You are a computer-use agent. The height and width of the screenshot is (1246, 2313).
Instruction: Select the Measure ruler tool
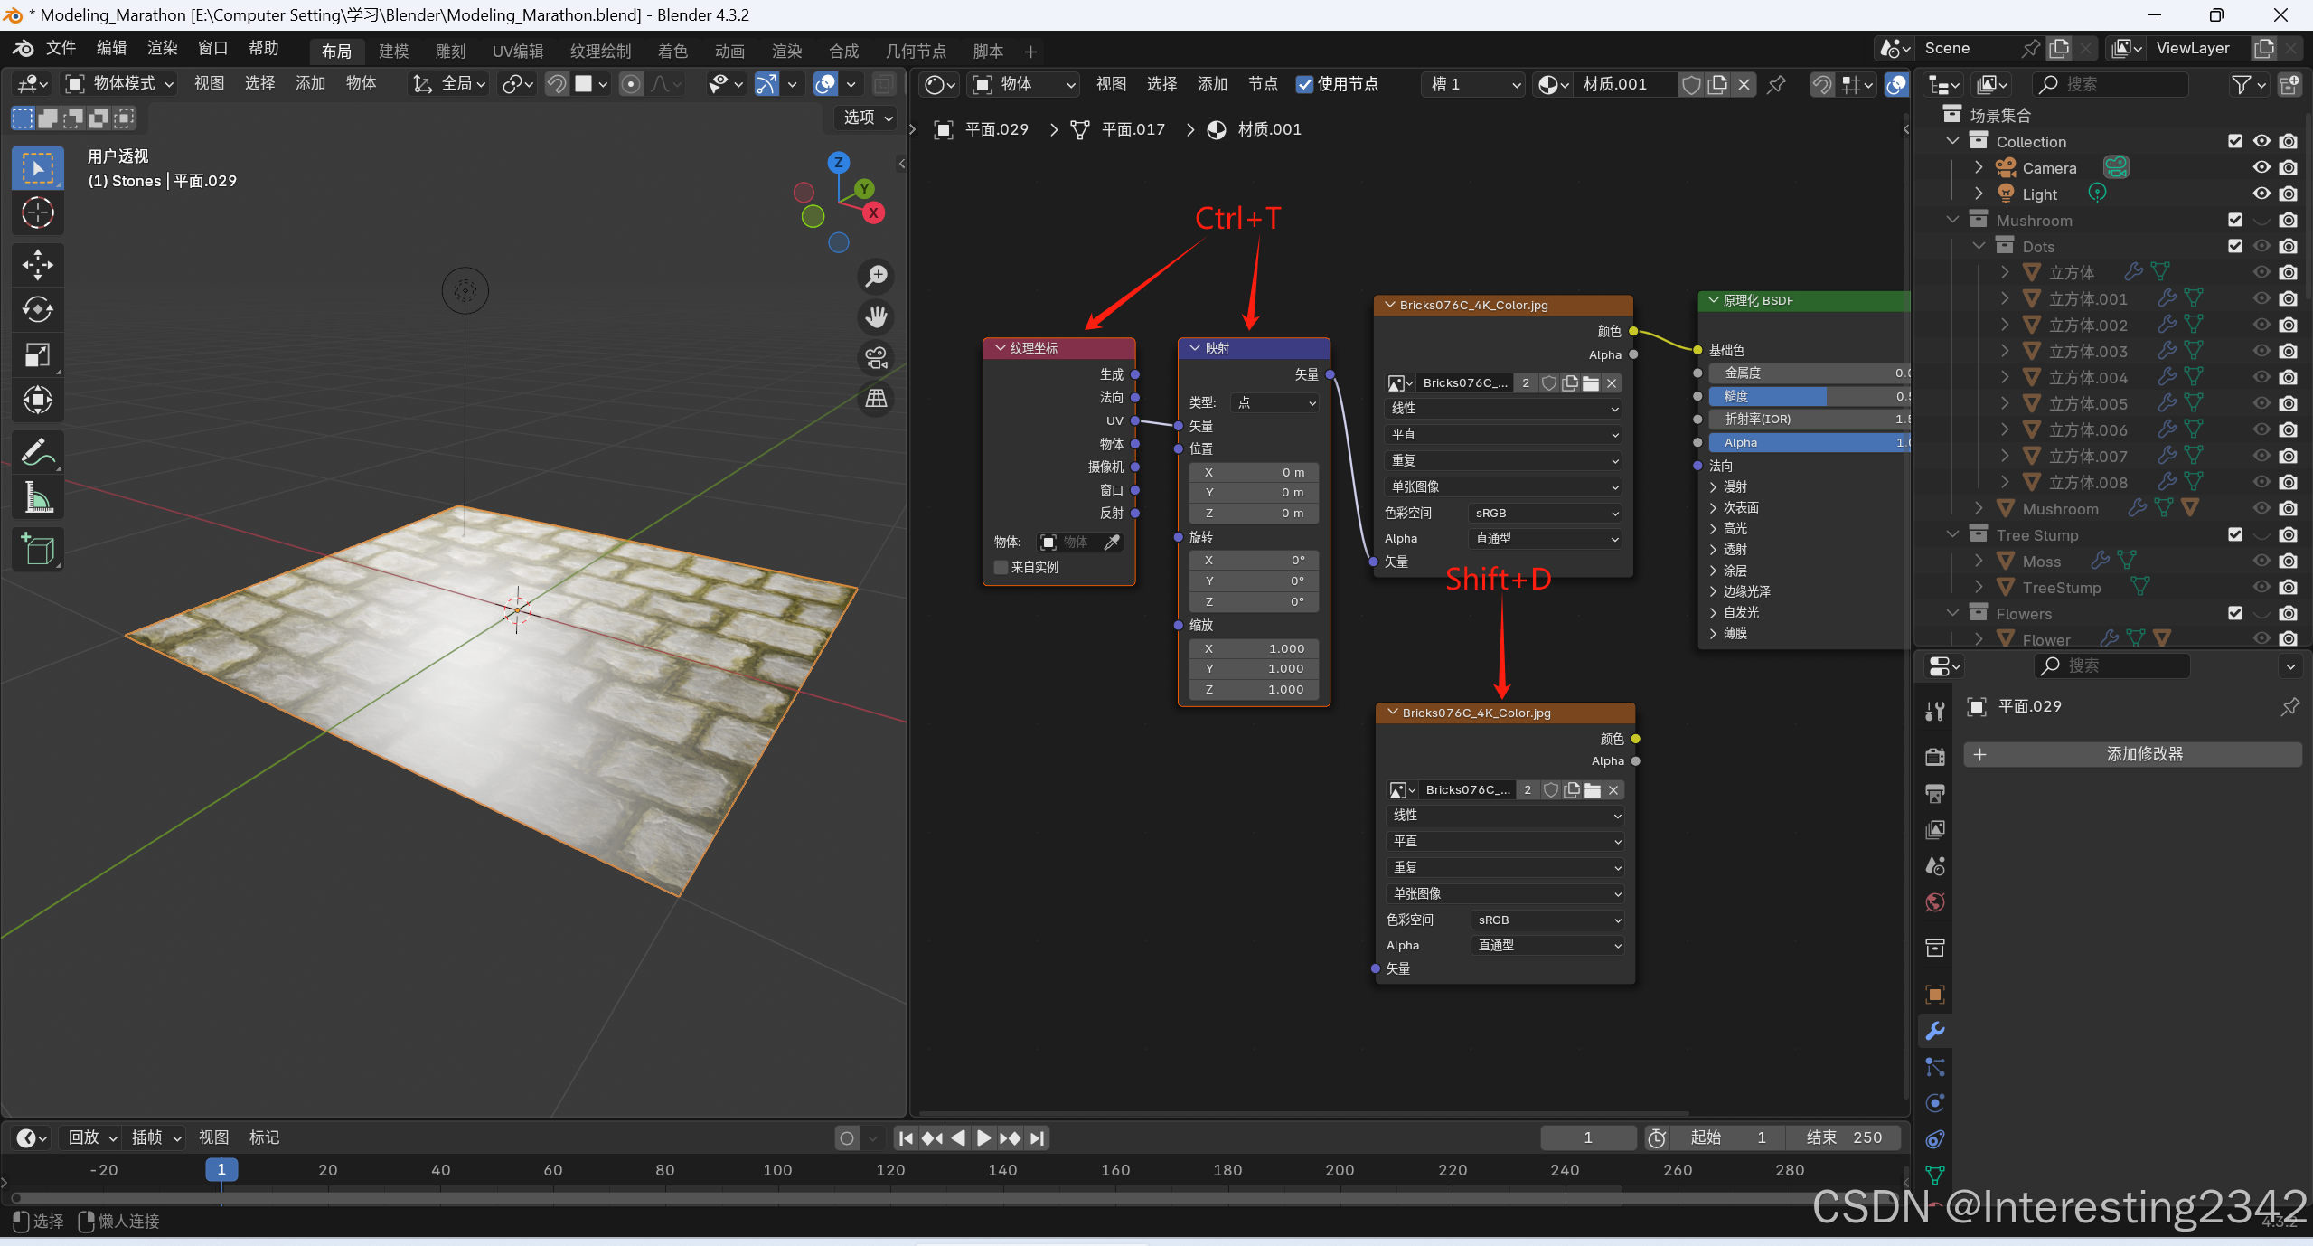point(37,496)
